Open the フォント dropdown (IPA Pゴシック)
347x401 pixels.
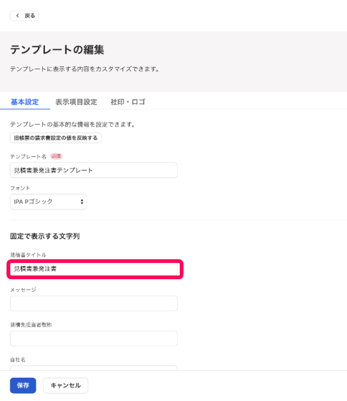click(x=48, y=202)
